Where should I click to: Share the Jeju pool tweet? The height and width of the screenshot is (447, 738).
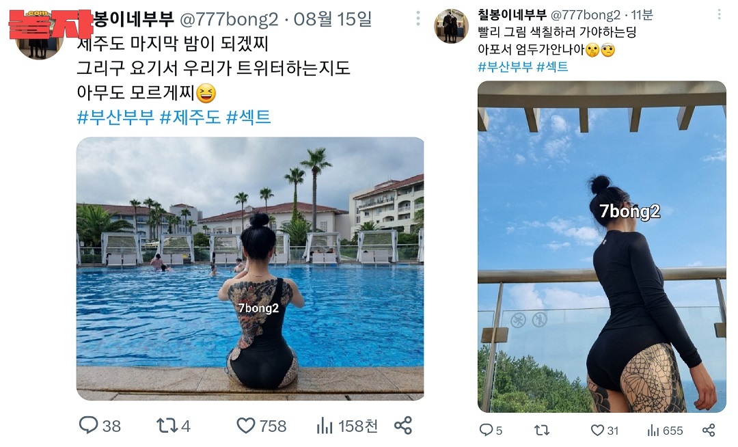click(403, 425)
